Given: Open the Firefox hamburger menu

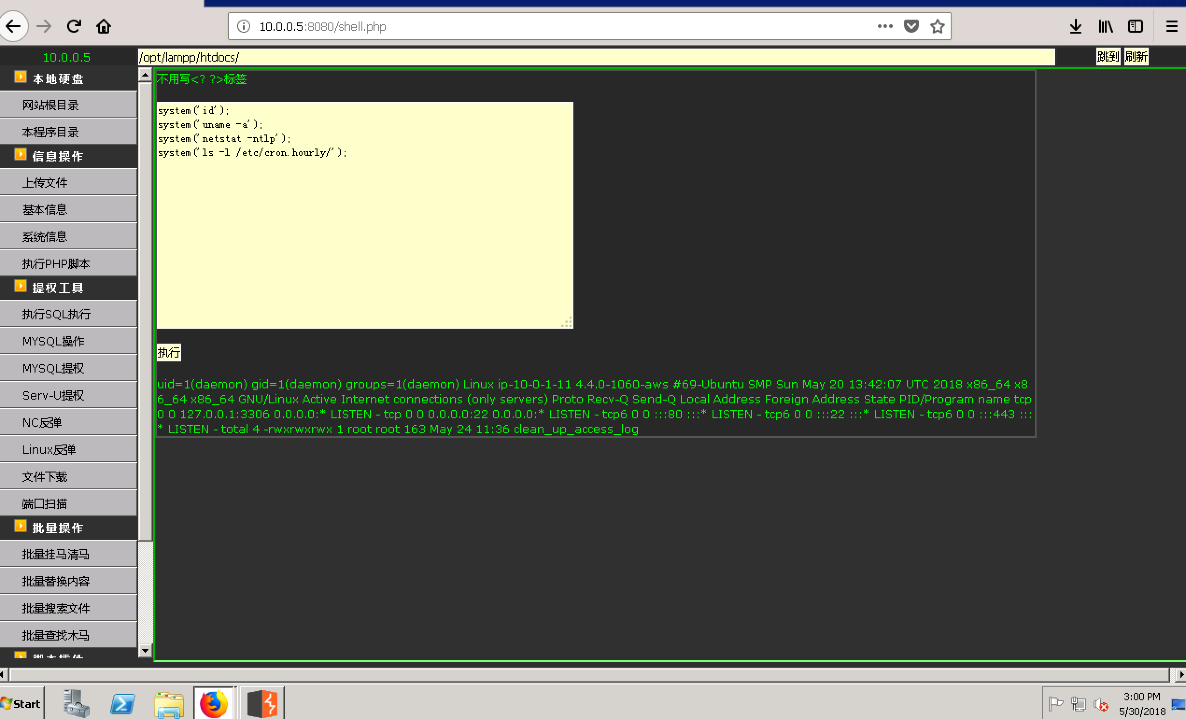Looking at the screenshot, I should (x=1172, y=26).
